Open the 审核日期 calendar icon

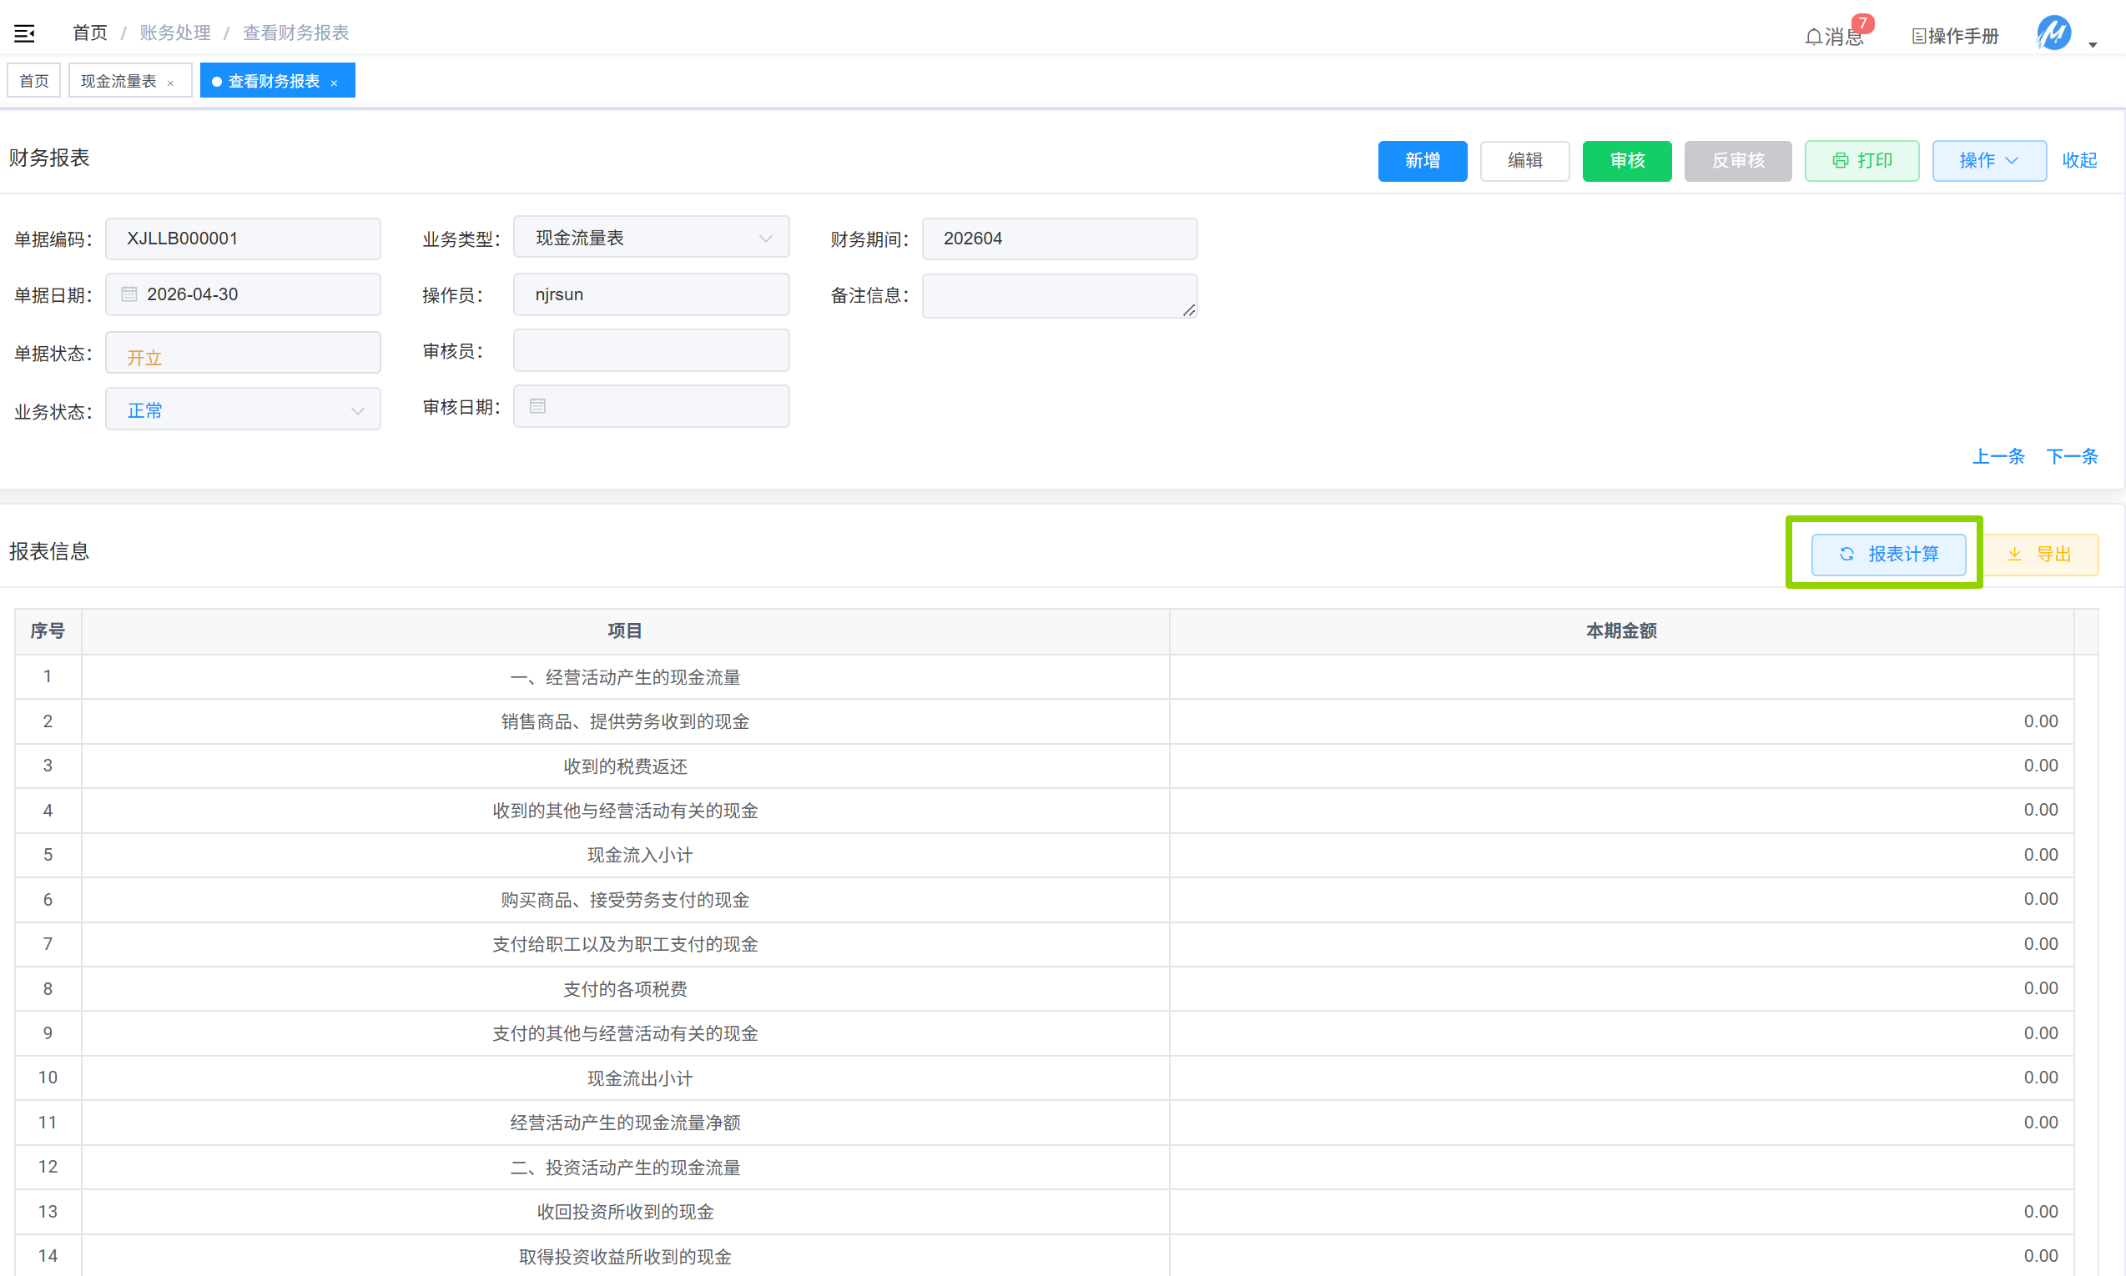(x=537, y=406)
